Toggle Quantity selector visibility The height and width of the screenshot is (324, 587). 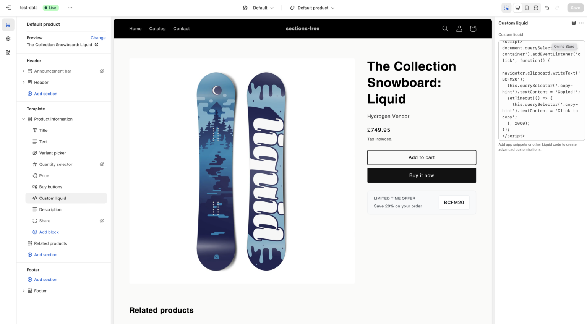tap(102, 164)
